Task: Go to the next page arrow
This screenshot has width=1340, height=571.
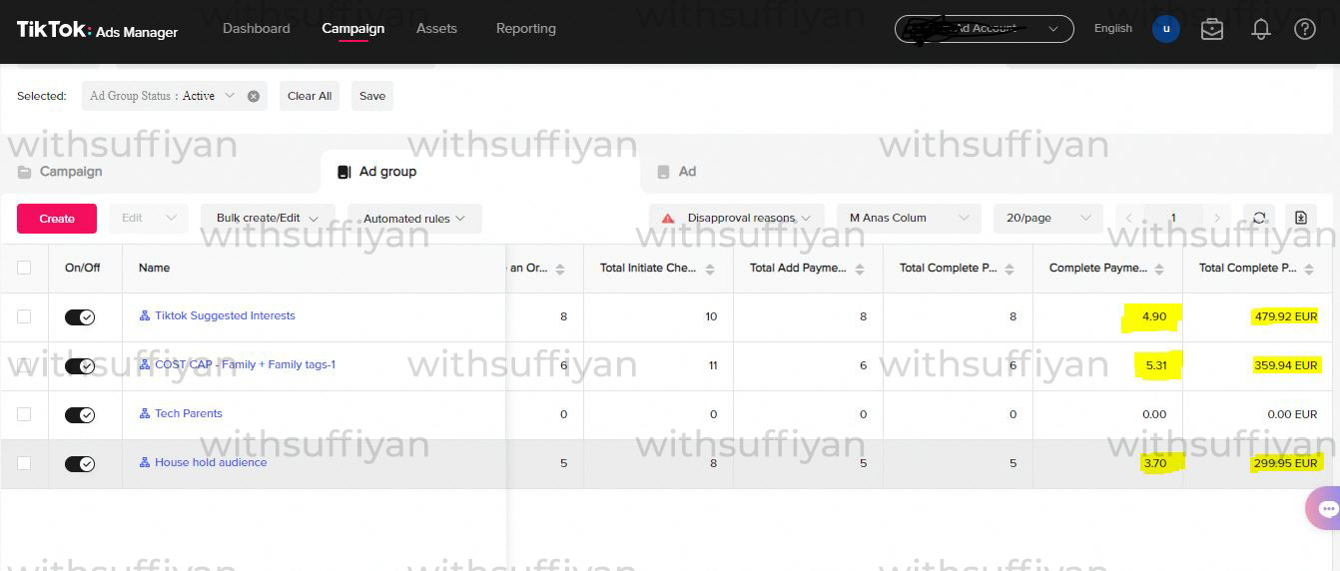Action: (x=1216, y=218)
